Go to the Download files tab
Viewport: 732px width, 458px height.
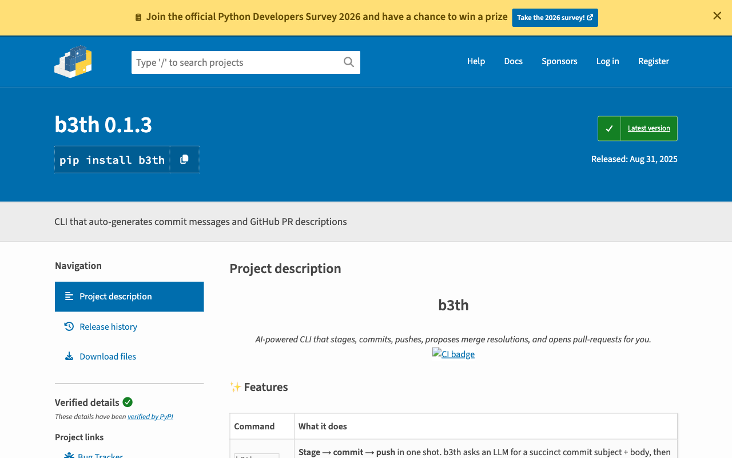[108, 356]
